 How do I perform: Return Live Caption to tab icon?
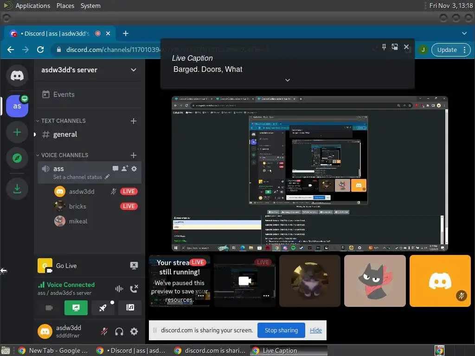(x=395, y=47)
